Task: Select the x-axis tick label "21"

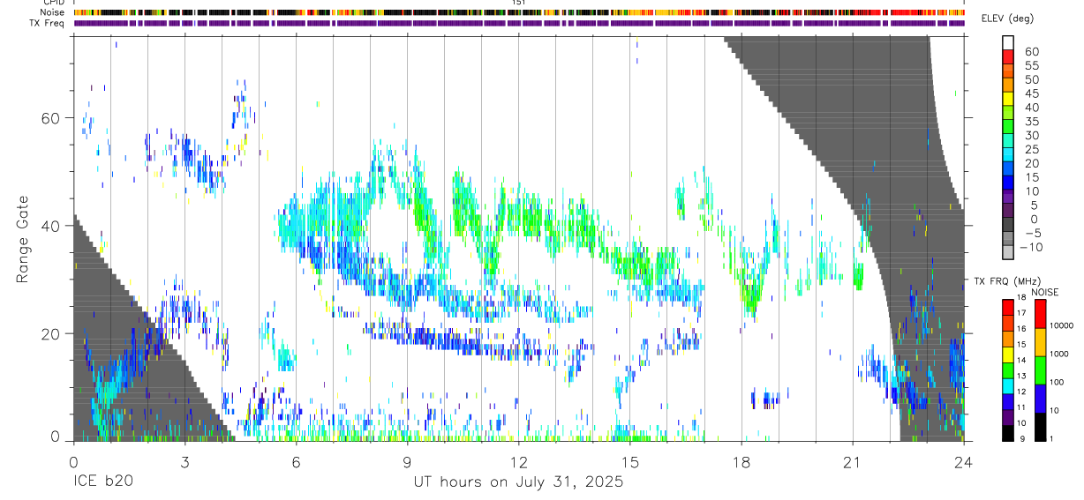Action: tap(853, 461)
